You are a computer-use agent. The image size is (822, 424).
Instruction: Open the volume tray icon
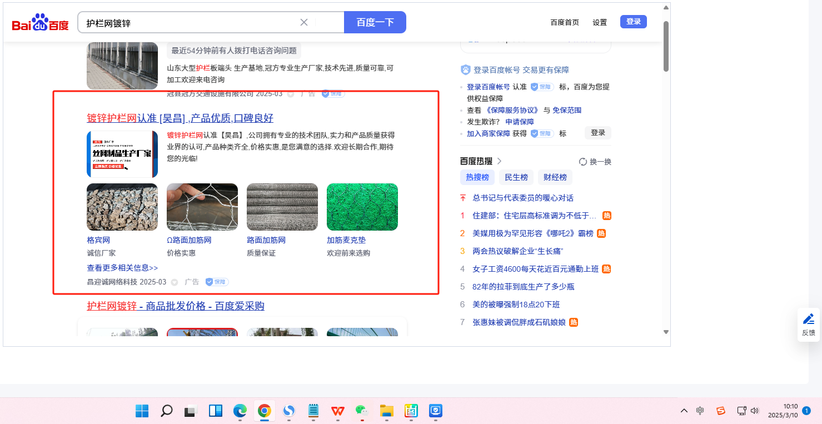[x=754, y=411]
